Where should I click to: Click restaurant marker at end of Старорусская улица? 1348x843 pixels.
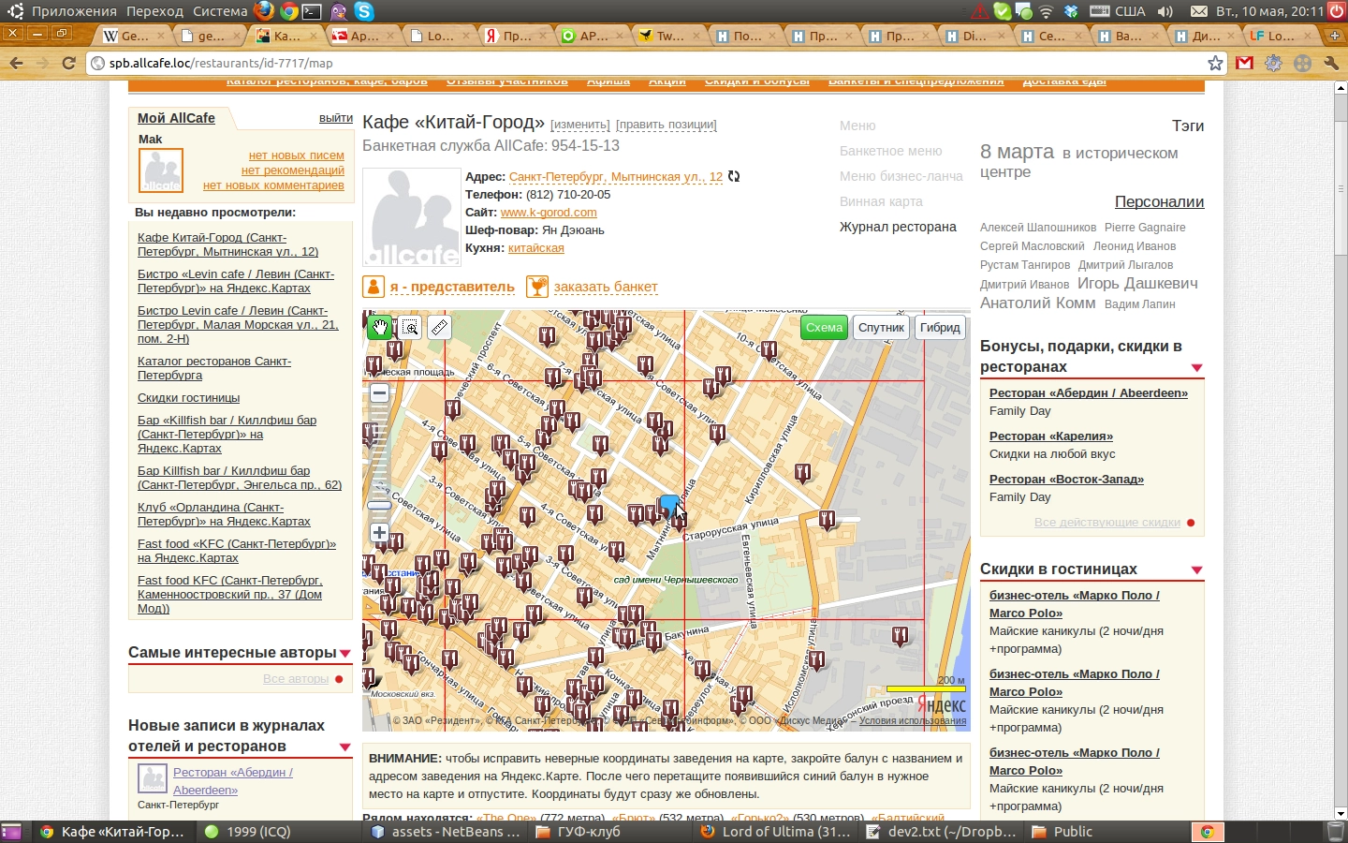click(x=827, y=520)
